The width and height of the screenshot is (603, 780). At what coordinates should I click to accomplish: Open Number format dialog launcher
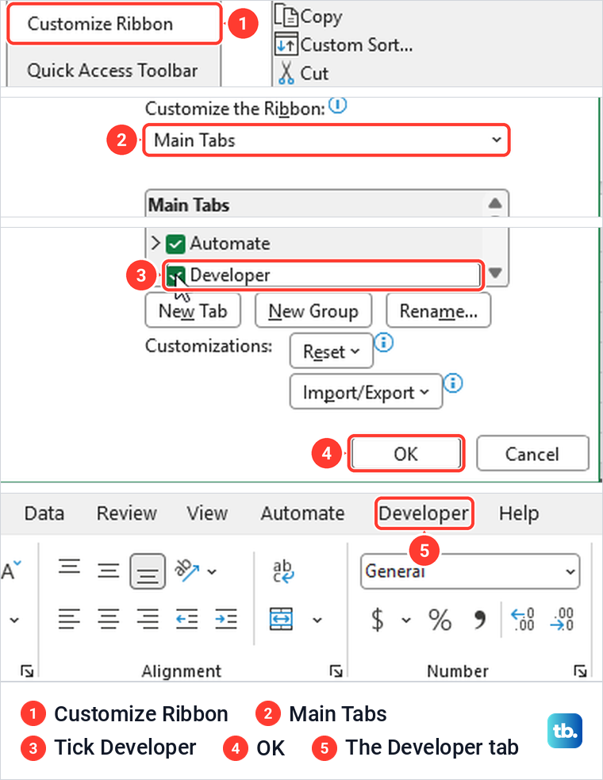(580, 671)
